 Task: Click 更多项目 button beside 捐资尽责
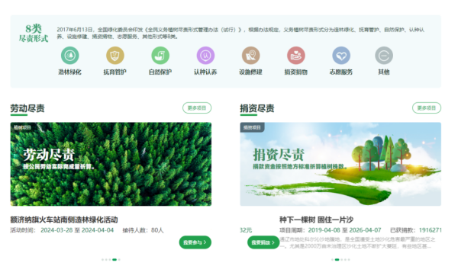click(427, 108)
